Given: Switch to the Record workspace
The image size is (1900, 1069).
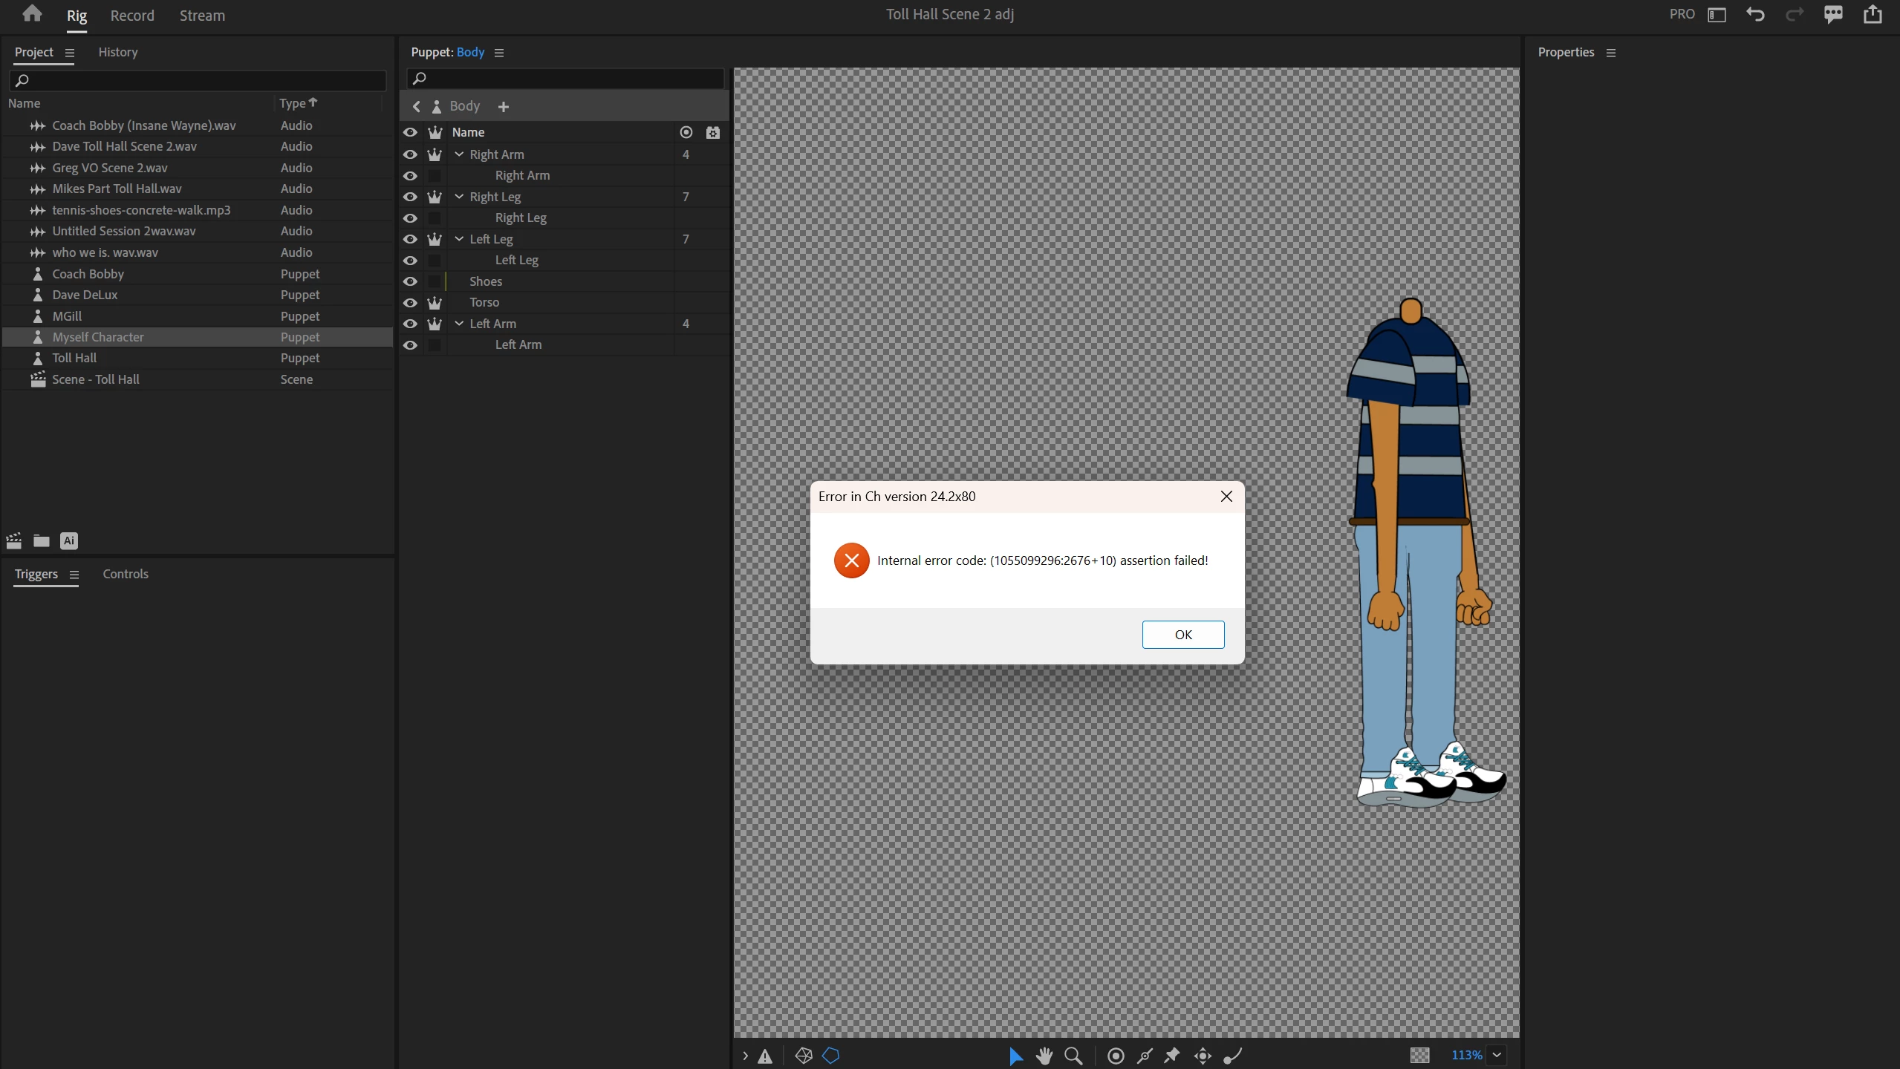Looking at the screenshot, I should point(132,16).
